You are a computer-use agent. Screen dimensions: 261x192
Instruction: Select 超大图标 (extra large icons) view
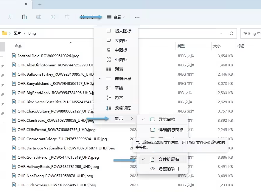tap(123, 31)
